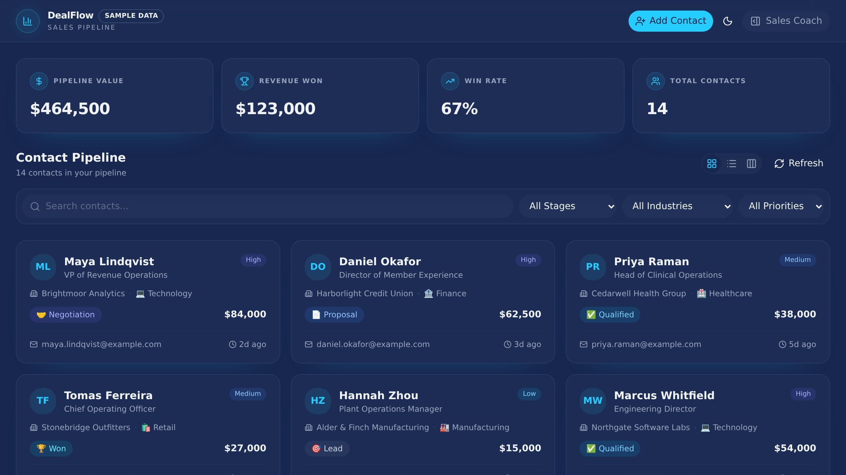Click the $62,500 deal value
Viewport: 846px width, 475px height.
[x=520, y=314]
